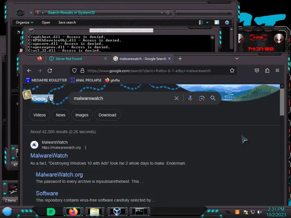Screen dimensions: 291x218
Task: Open Firefox extensions puzzle icon
Action: point(267,70)
